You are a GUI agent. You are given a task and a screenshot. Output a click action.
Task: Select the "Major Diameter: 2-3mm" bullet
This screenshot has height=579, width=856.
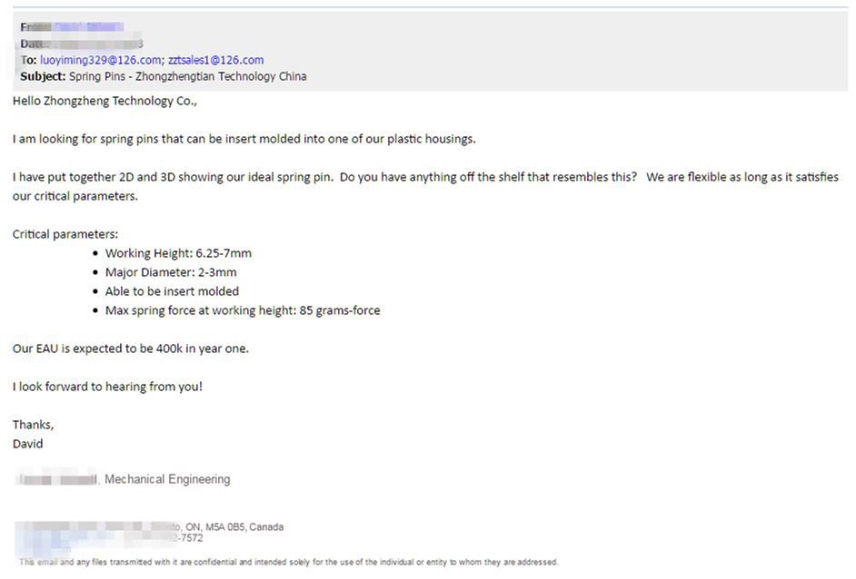click(x=171, y=272)
